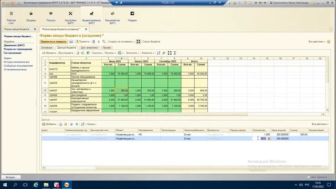The height and width of the screenshot is (189, 336).
Task: Switch to the Доп. аналитики tab
Action: click(x=89, y=48)
